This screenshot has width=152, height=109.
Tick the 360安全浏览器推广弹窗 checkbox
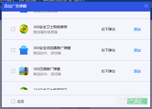[x=13, y=50]
